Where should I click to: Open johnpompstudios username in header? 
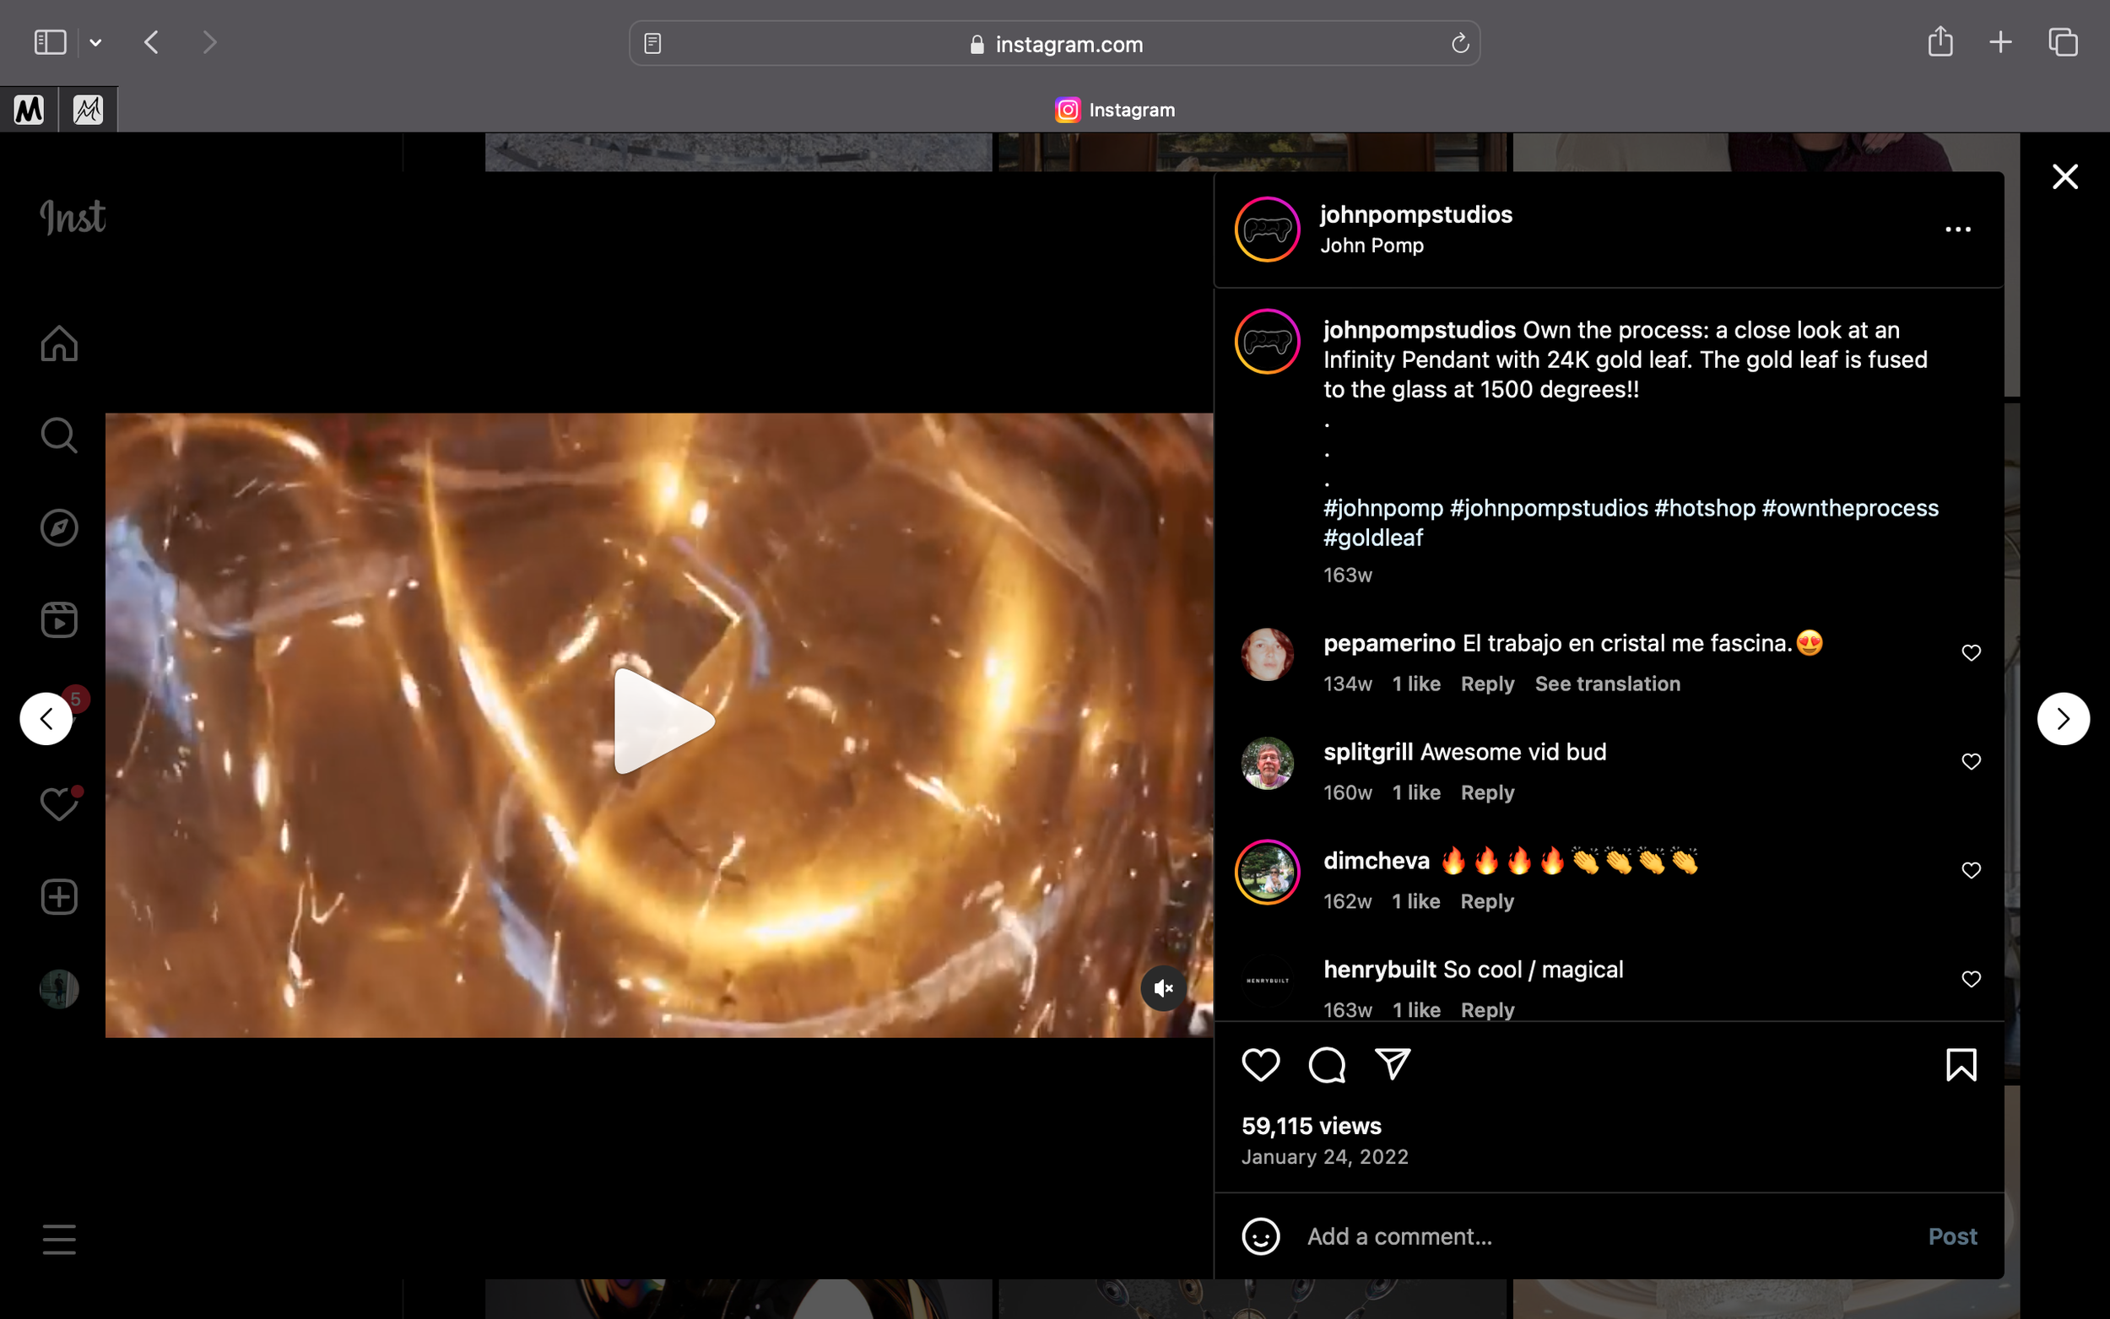click(x=1415, y=214)
